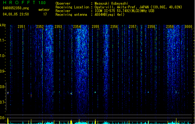Click the 2352 time marker
Screen dimensions: 195x124
click(40, 26)
